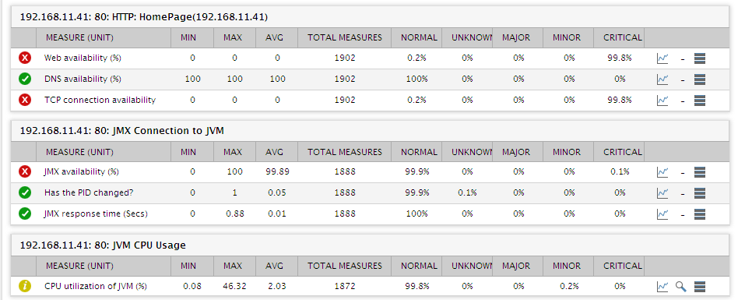
Task: Open graph icon for JMX response time
Action: point(662,214)
